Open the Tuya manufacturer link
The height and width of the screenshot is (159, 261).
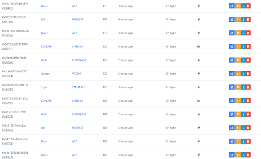coord(44,87)
